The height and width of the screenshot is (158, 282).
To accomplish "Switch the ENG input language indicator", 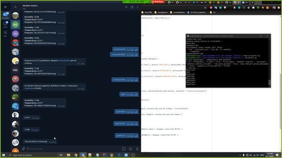I will [262, 155].
